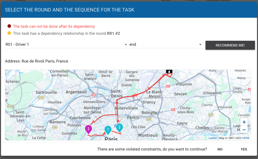Click the Chelles label on the map

(x=202, y=128)
